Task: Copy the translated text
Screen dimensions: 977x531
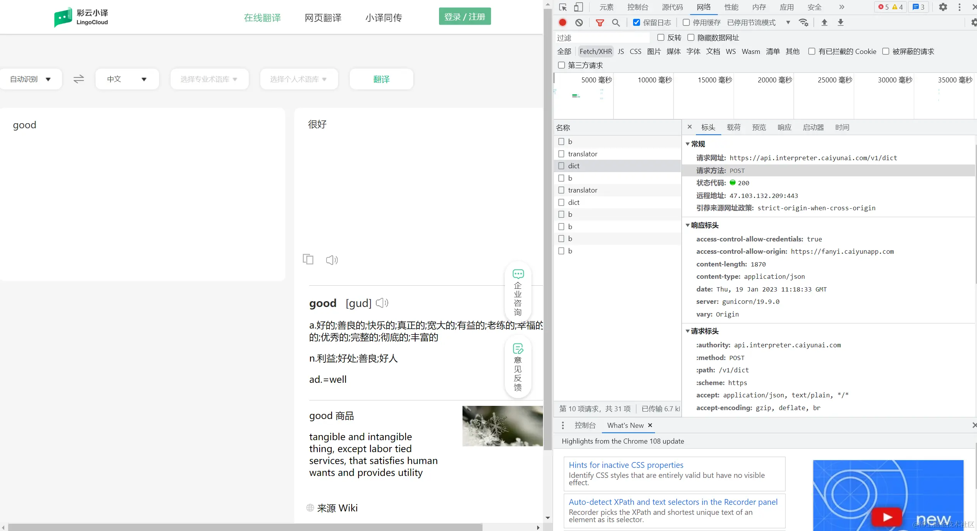Action: pyautogui.click(x=308, y=259)
